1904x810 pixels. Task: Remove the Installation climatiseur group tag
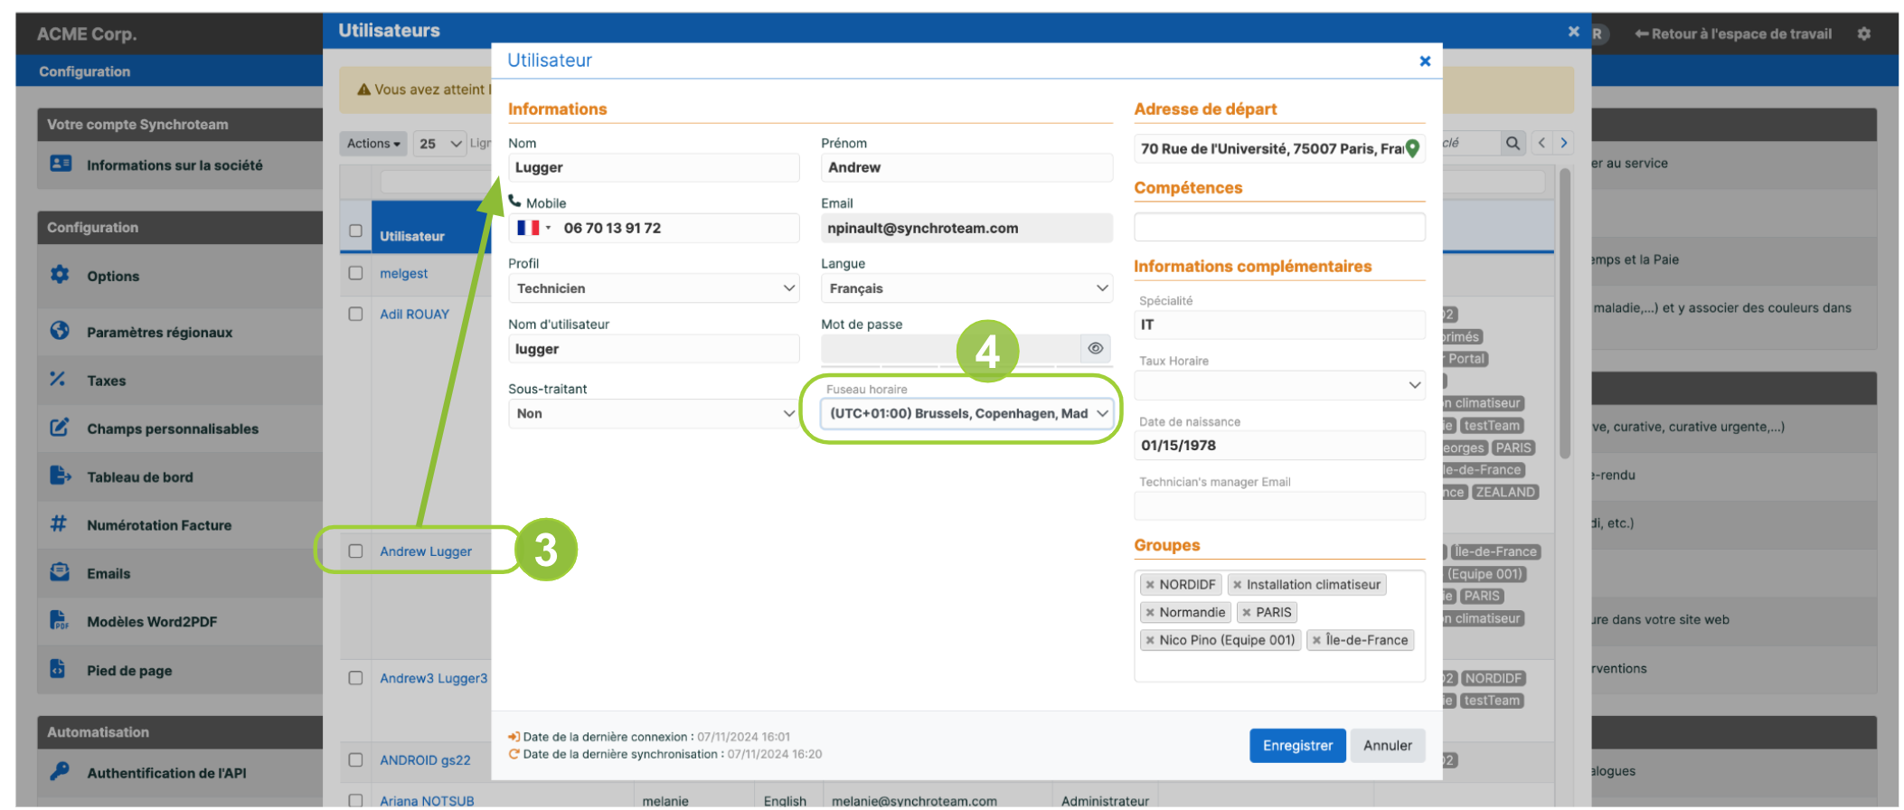(1238, 585)
